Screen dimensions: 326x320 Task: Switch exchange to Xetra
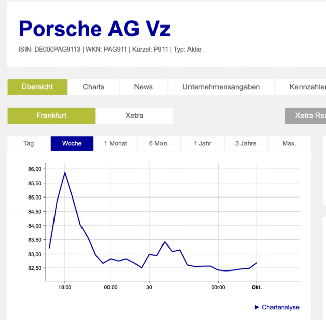click(134, 115)
